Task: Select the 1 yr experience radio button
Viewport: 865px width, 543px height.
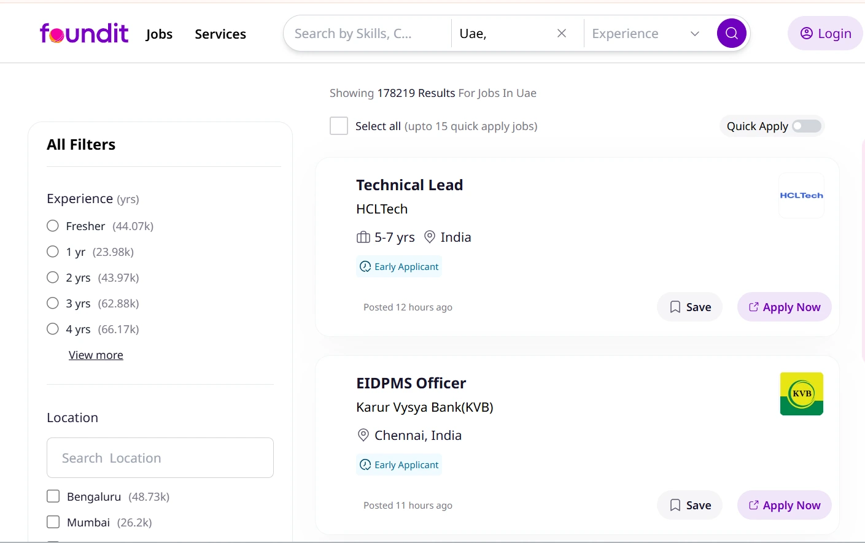Action: point(53,252)
